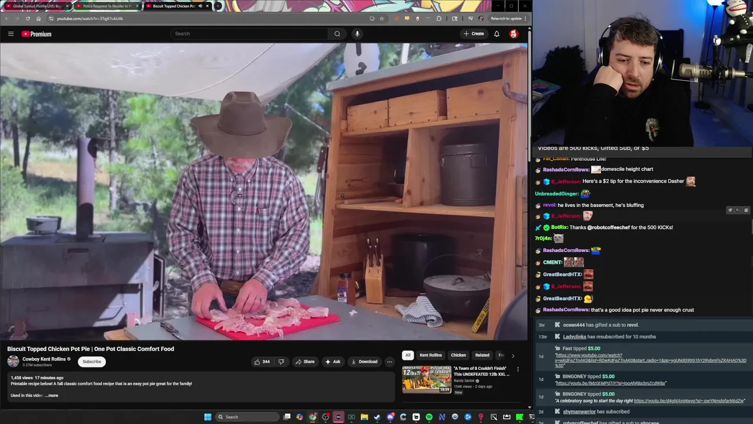Click the Download button
753x424 pixels.
tap(364, 362)
